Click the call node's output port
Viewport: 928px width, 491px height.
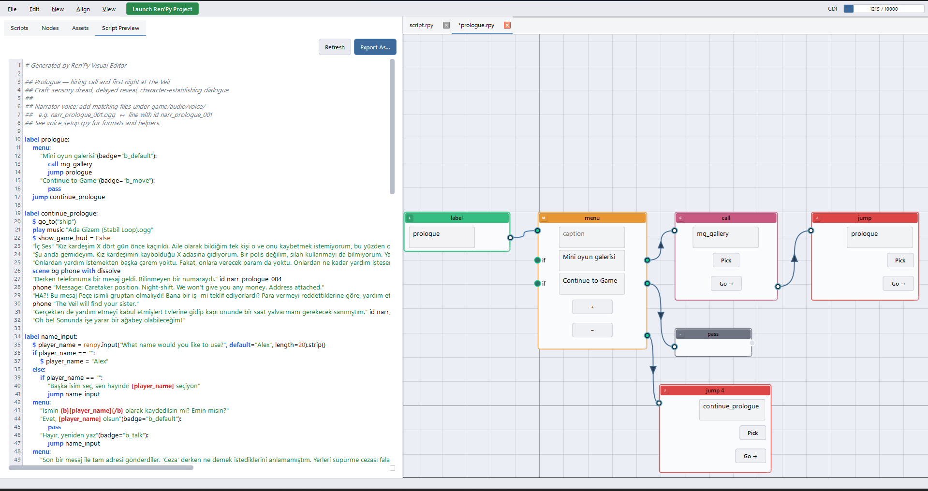tap(778, 287)
